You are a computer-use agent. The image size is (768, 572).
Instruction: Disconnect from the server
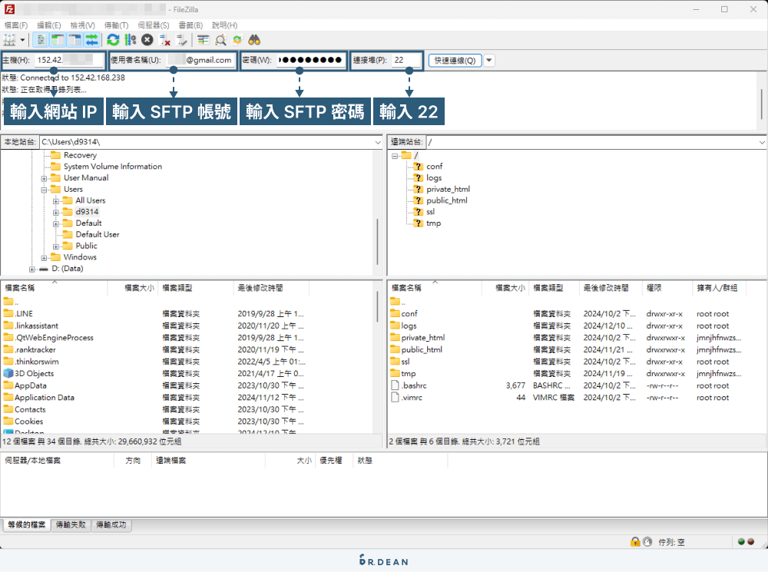[162, 38]
